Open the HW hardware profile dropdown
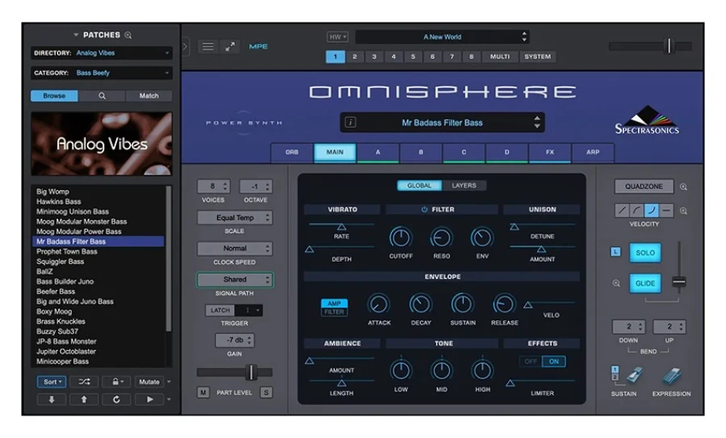 pyautogui.click(x=337, y=36)
